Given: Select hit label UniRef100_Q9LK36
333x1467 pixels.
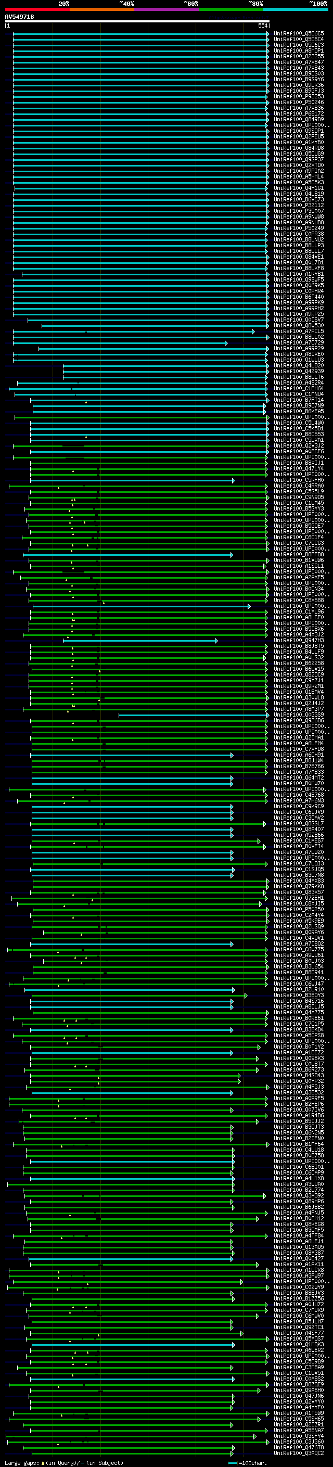Looking at the screenshot, I should click(299, 85).
